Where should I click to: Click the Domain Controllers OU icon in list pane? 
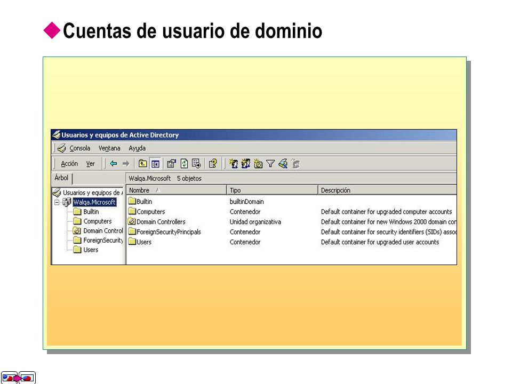point(132,221)
